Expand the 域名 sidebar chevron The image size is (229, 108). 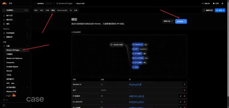(x=27, y=24)
